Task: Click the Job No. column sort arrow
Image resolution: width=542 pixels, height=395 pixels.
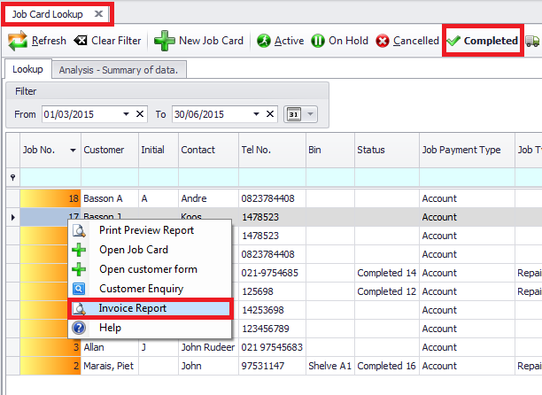Action: coord(73,150)
